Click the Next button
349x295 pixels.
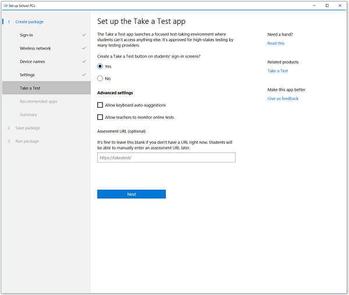[131, 194]
